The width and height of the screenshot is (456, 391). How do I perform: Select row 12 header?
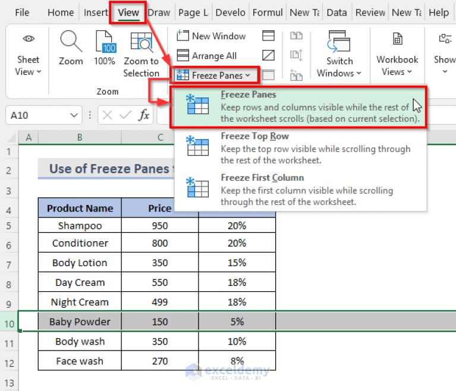10,363
